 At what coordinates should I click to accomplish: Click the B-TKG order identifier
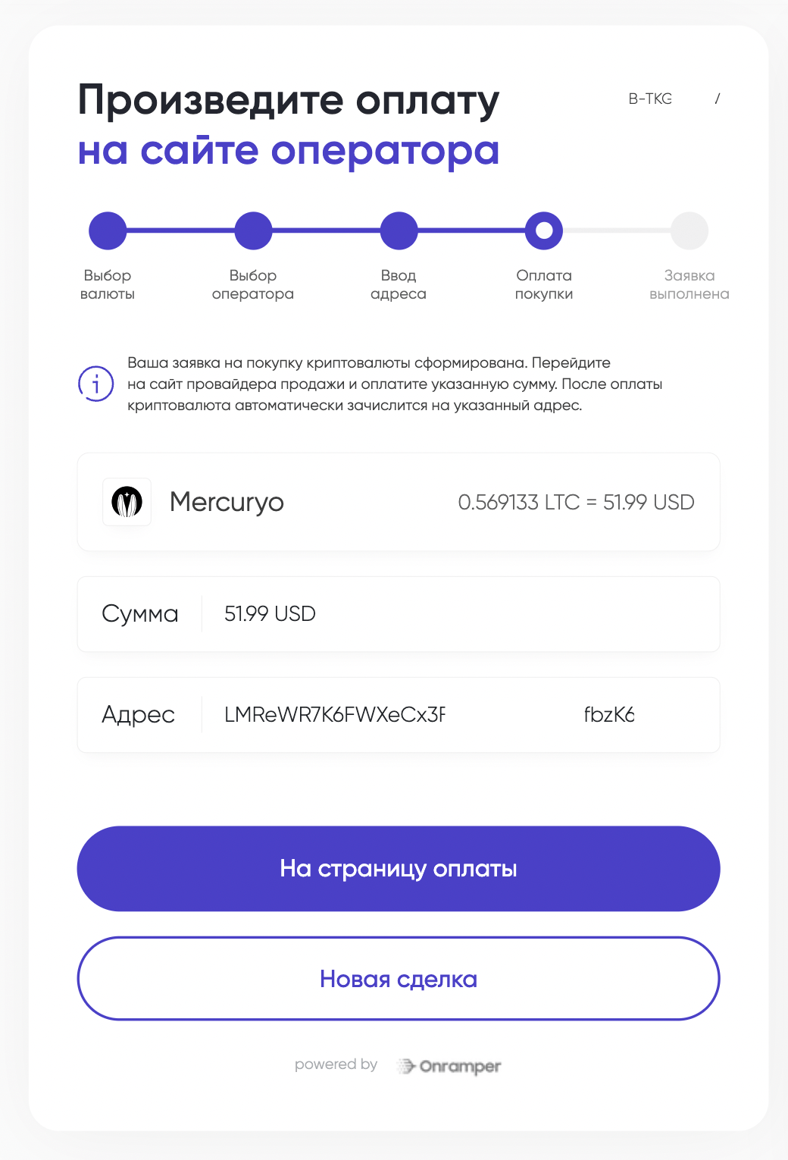click(650, 99)
